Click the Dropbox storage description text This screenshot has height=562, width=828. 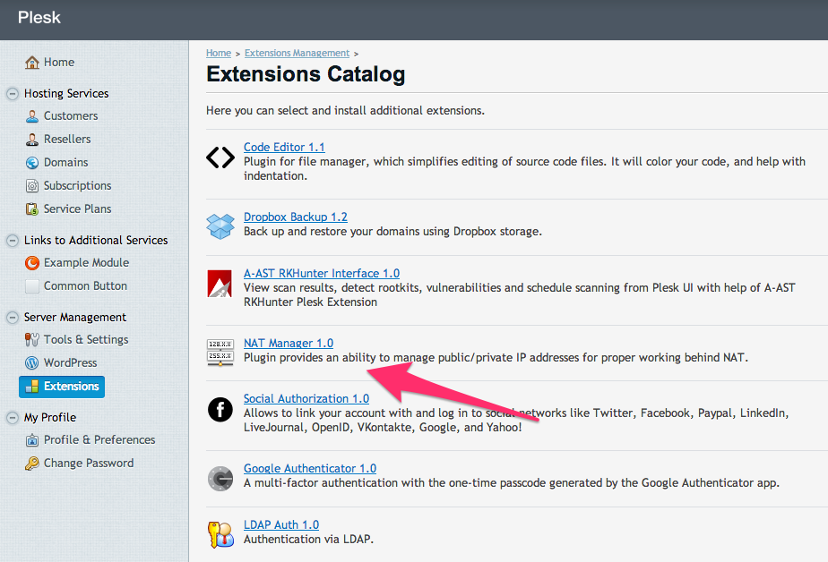[x=392, y=231]
